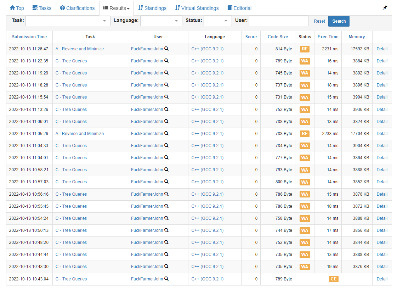403x290 pixels.
Task: Open Detail for the 10:44:44 submission
Action: coord(382,255)
